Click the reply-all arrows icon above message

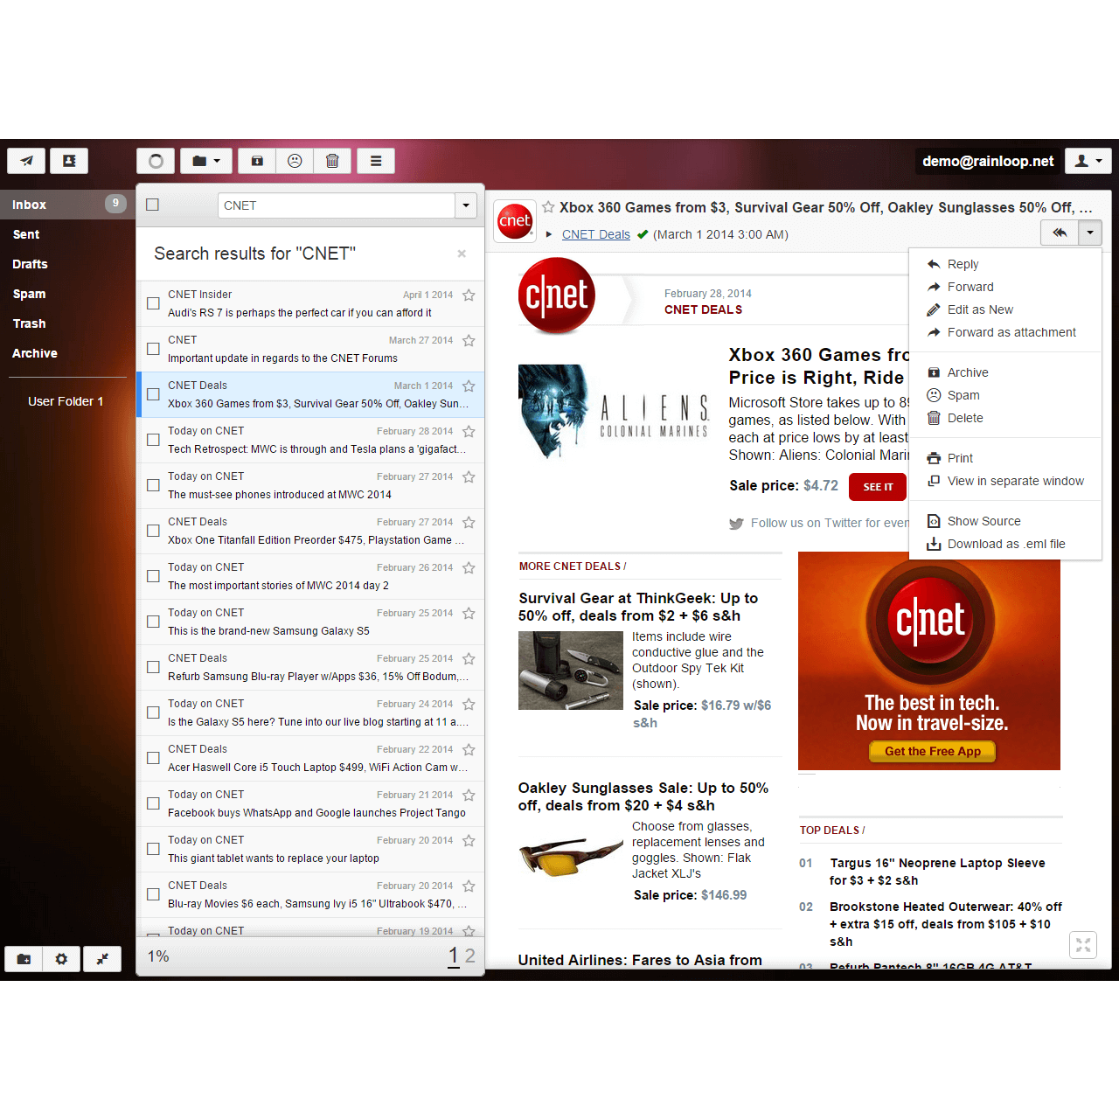tap(1060, 233)
